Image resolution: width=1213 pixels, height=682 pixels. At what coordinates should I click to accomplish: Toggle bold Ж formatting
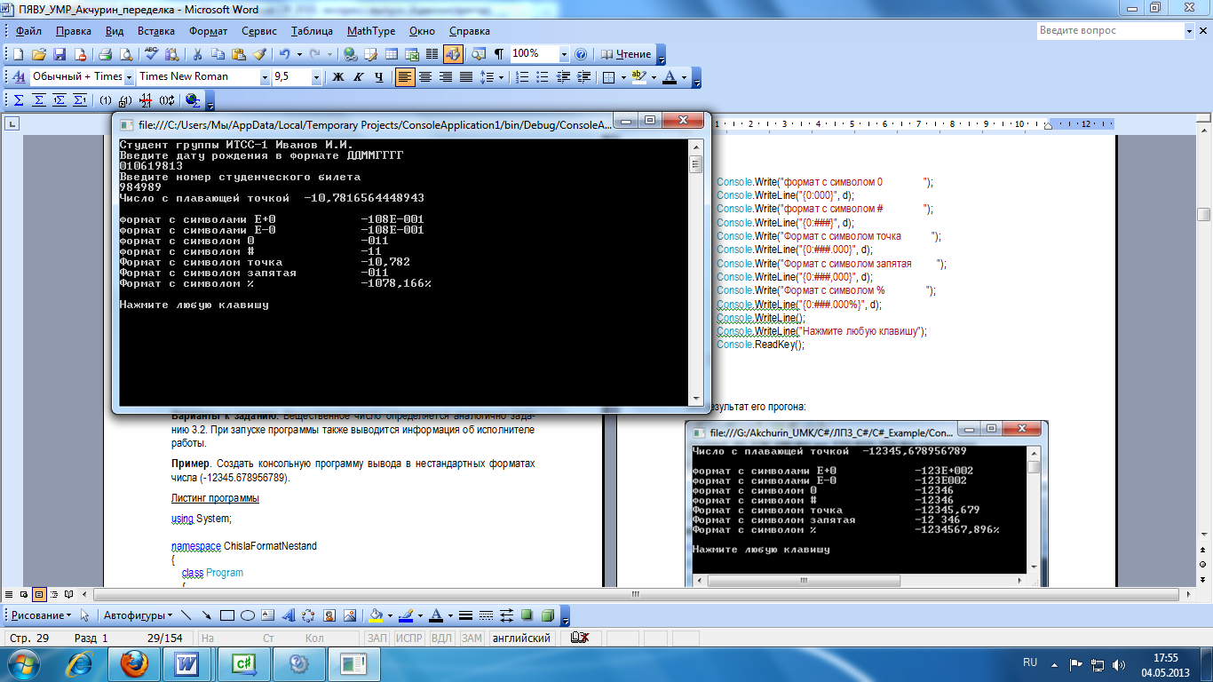click(x=338, y=76)
